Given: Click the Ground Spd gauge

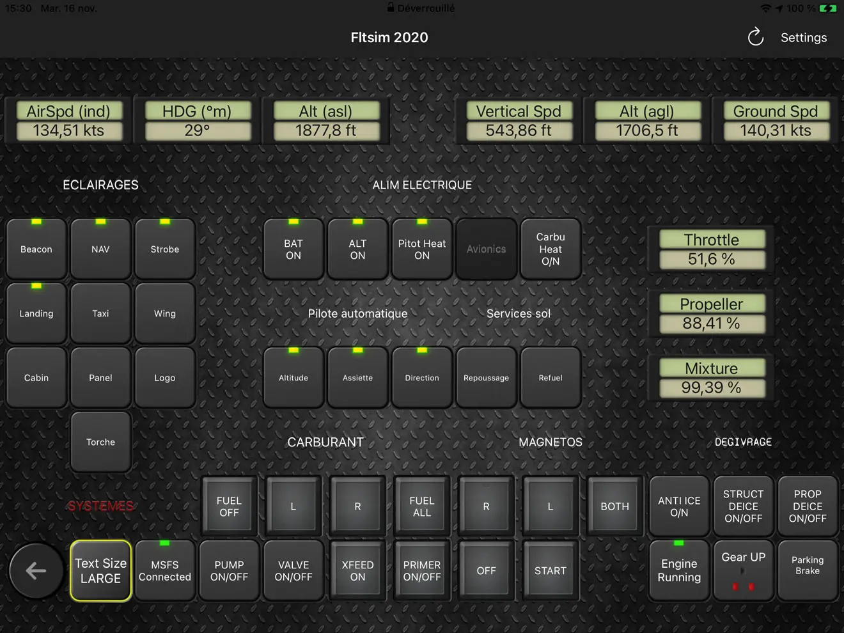Looking at the screenshot, I should pyautogui.click(x=776, y=121).
